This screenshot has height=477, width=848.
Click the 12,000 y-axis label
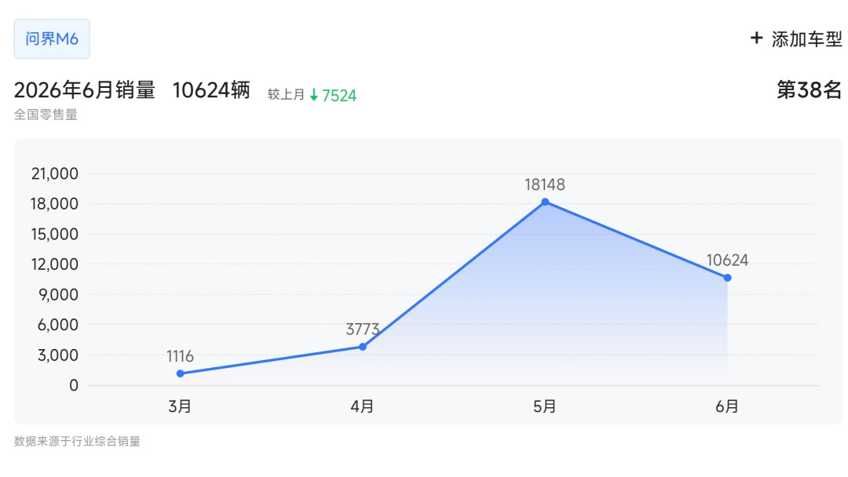click(x=55, y=264)
